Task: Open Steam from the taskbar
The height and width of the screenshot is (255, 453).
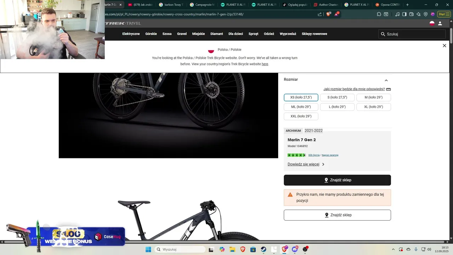Action: click(x=264, y=249)
